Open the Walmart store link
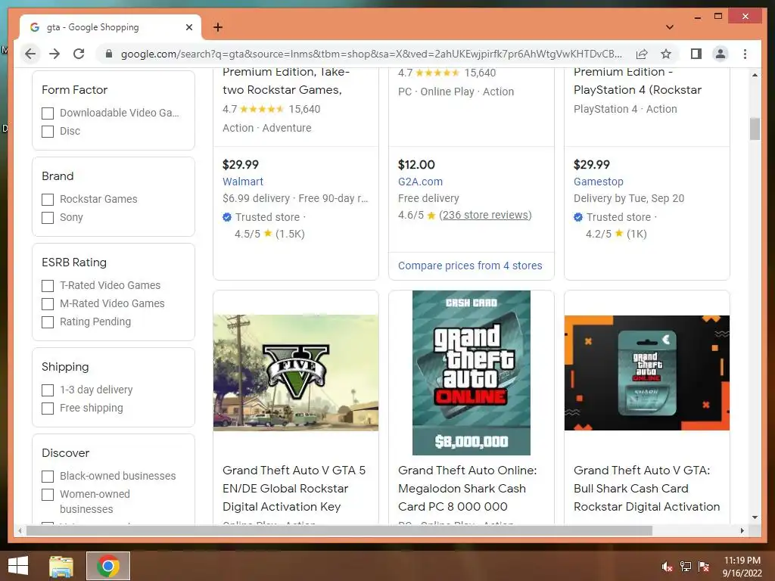775x581 pixels. (x=243, y=182)
